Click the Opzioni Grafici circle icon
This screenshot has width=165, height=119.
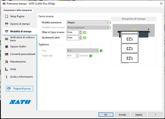[7, 47]
